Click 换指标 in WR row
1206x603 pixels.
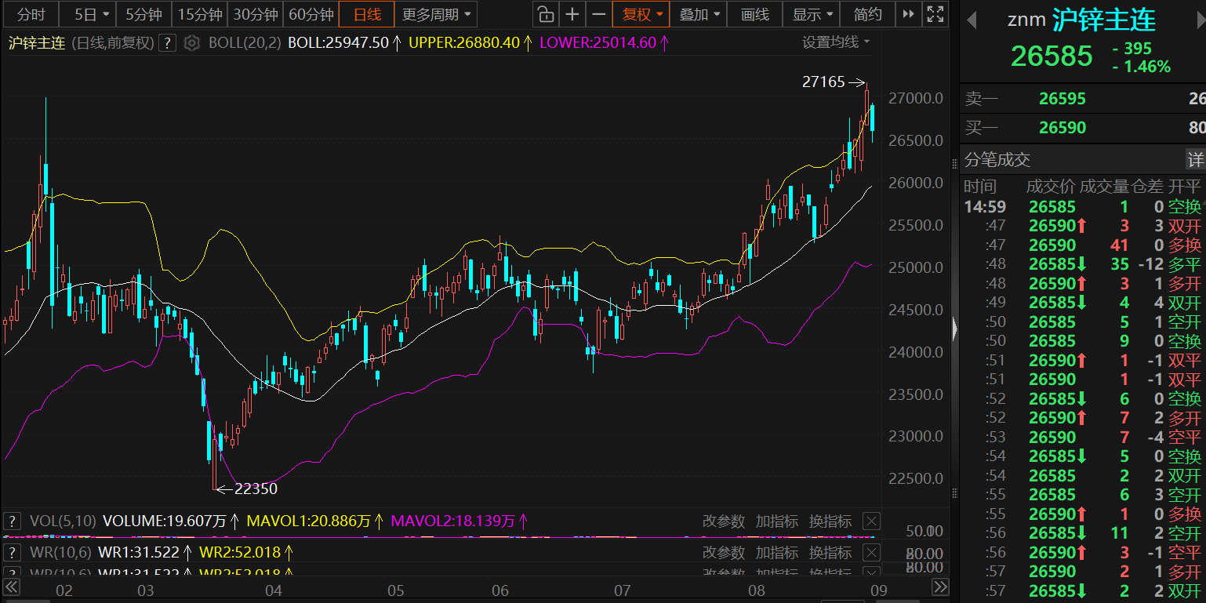(830, 553)
